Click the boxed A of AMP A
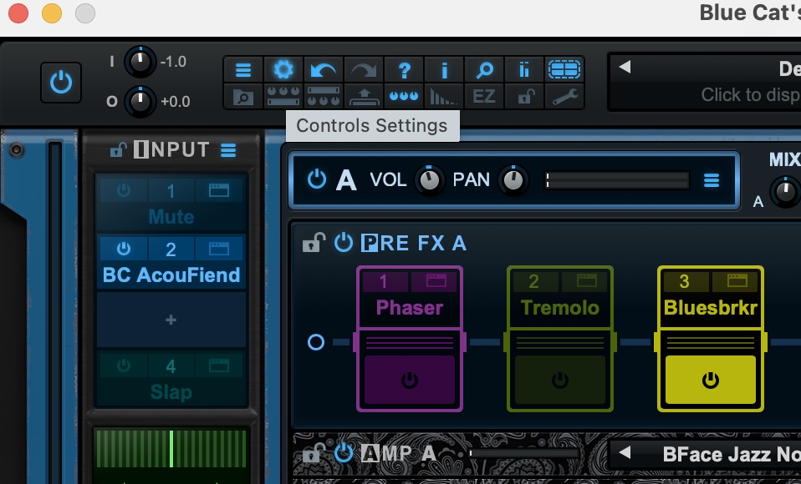Viewport: 801px width, 484px height. (370, 453)
